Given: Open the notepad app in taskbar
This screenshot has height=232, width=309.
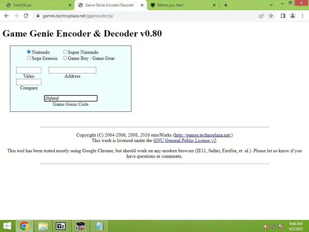Looking at the screenshot, I should (x=99, y=226).
